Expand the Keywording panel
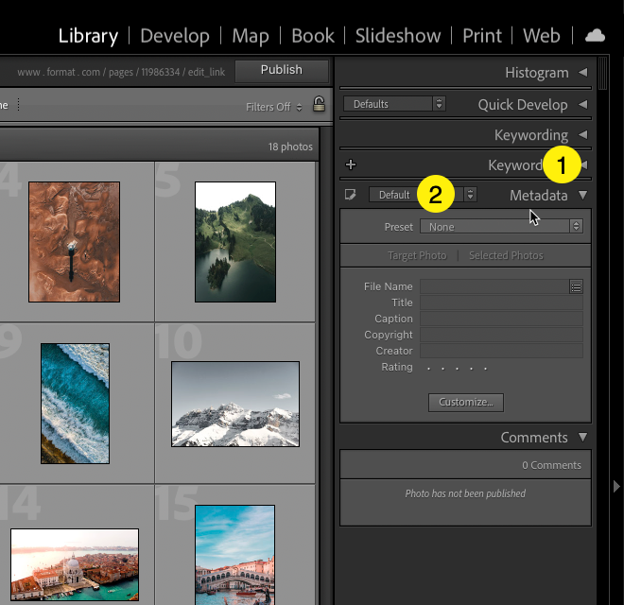This screenshot has height=605, width=624. (x=582, y=135)
